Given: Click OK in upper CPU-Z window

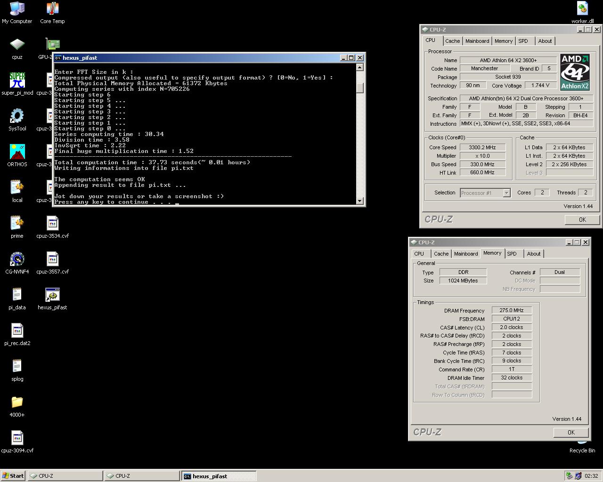Looking at the screenshot, I should pyautogui.click(x=582, y=220).
